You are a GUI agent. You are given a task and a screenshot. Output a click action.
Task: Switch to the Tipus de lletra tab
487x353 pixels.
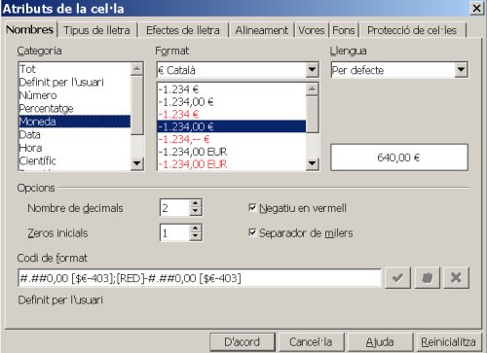pyautogui.click(x=97, y=30)
